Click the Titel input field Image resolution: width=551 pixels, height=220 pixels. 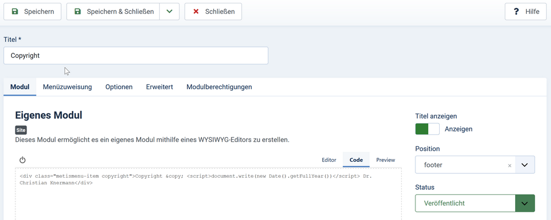pyautogui.click(x=136, y=56)
